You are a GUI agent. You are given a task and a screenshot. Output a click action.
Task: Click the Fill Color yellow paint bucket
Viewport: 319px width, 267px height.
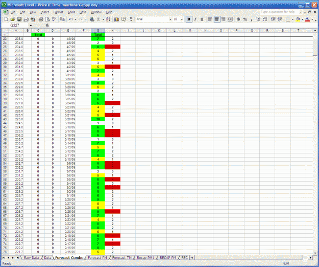[298, 19]
